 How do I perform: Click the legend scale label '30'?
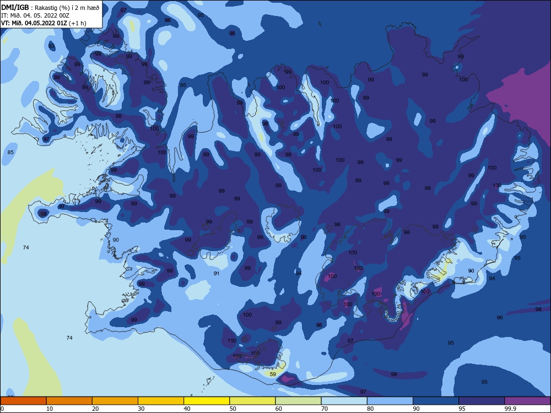[x=141, y=409]
